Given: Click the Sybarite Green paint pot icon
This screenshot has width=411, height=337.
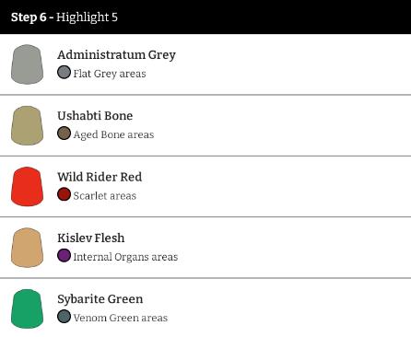Looking at the screenshot, I should [x=27, y=308].
